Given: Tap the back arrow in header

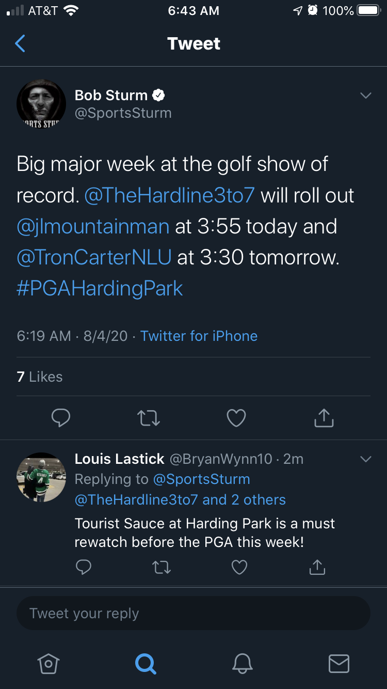Looking at the screenshot, I should click(x=20, y=44).
